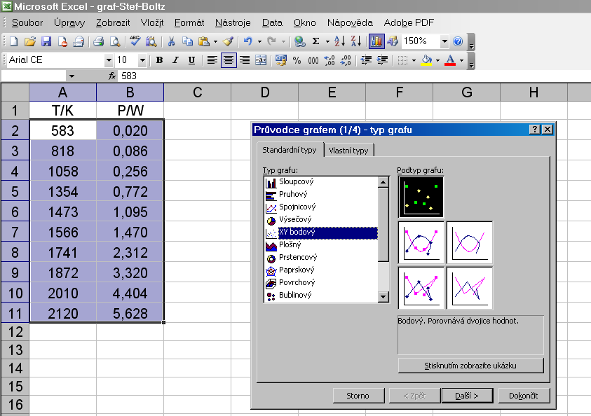Toggle right alignment
Image resolution: width=591 pixels, height=416 pixels.
(245, 60)
